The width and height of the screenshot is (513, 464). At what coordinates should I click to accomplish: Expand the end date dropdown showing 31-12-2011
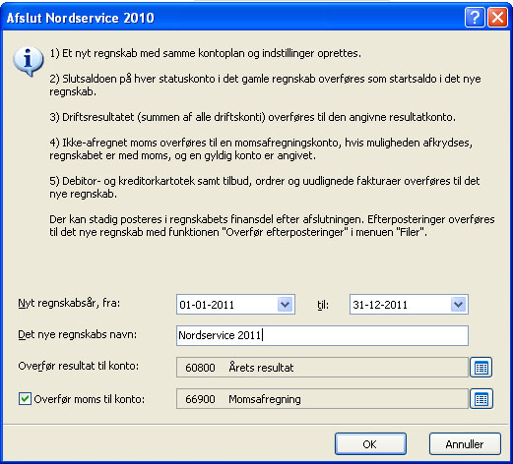click(x=459, y=305)
